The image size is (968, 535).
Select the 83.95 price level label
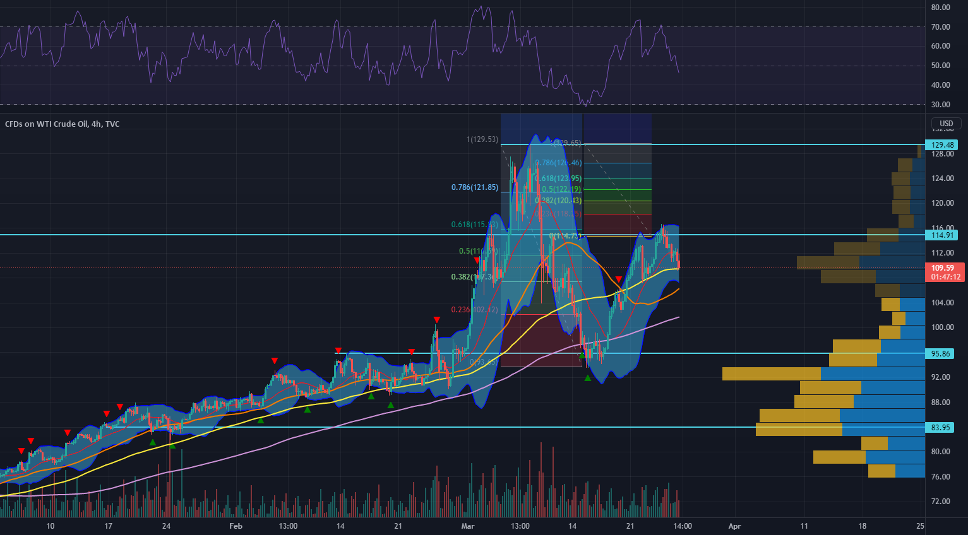[940, 428]
